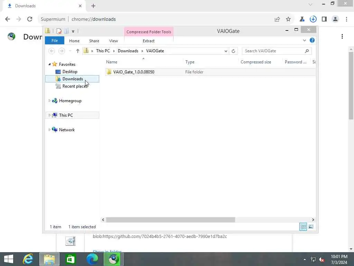Click the browser Forward arrow button

[x=19, y=19]
